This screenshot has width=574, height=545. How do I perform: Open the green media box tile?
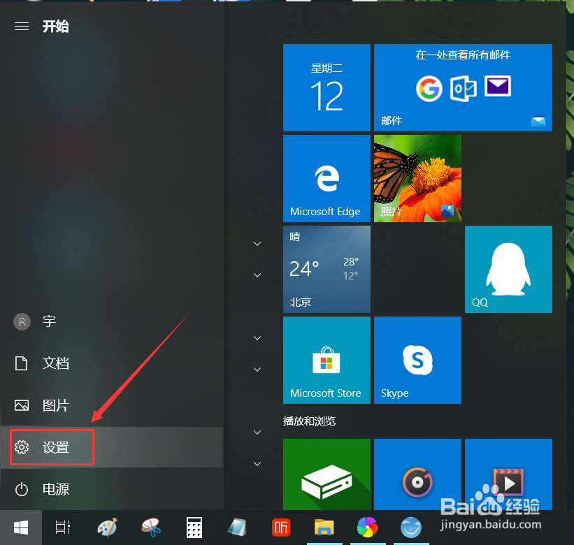pyautogui.click(x=327, y=474)
